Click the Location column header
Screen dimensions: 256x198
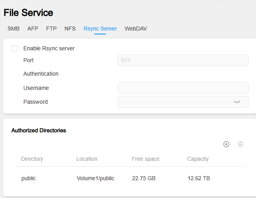[87, 159]
